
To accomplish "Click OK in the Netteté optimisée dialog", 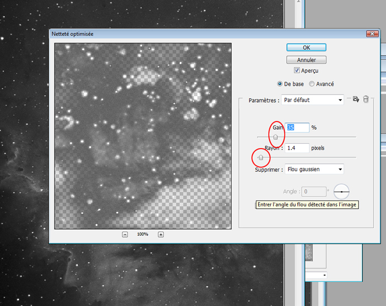I will [306, 48].
